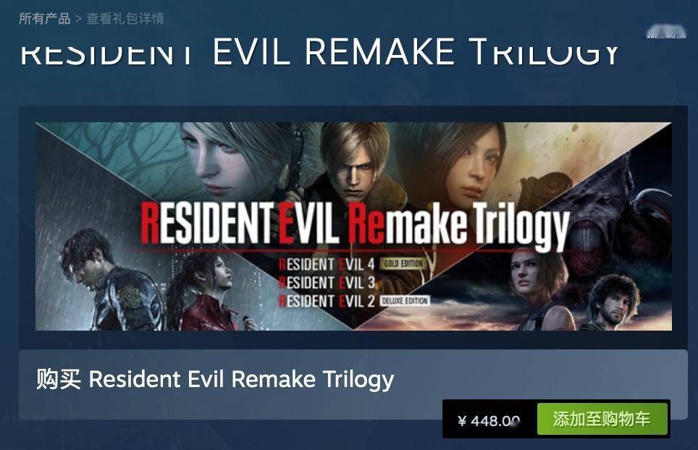Click the red-white Remake Trilogy banner logo
The image size is (698, 450).
coord(355,224)
